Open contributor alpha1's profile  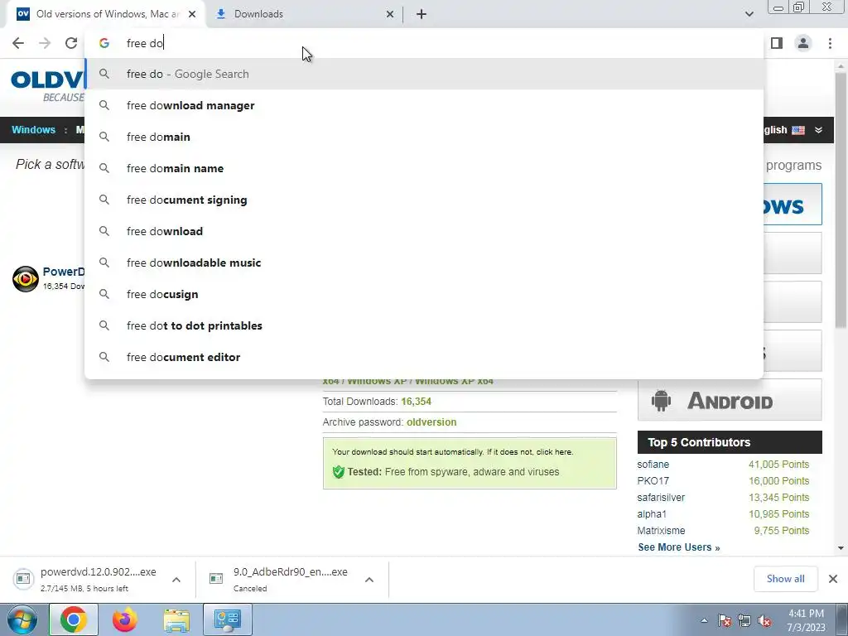click(x=652, y=513)
